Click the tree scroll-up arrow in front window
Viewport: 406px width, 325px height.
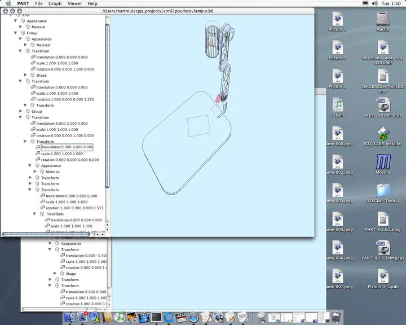coord(108,225)
